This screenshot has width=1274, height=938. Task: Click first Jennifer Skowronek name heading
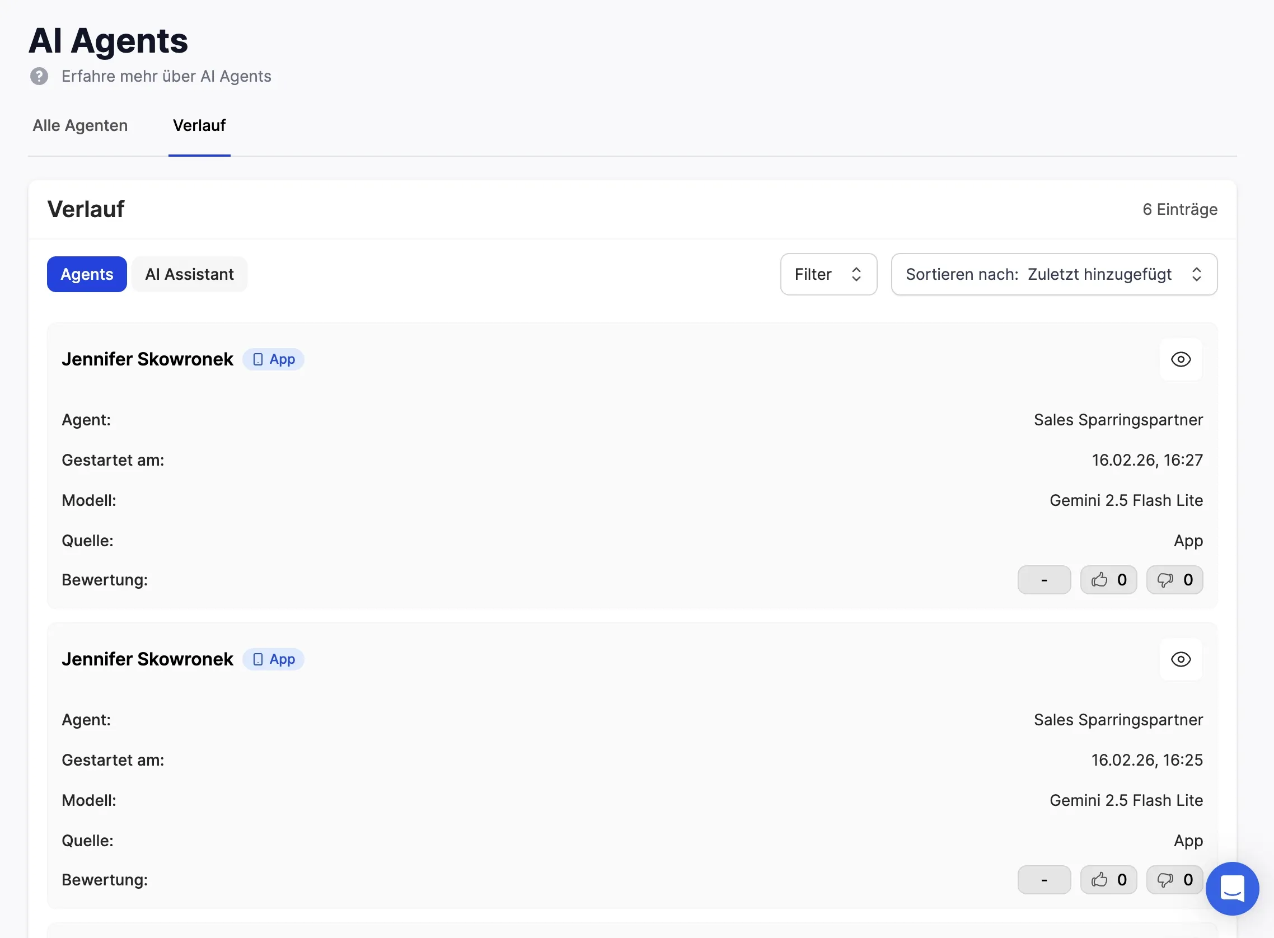point(148,359)
